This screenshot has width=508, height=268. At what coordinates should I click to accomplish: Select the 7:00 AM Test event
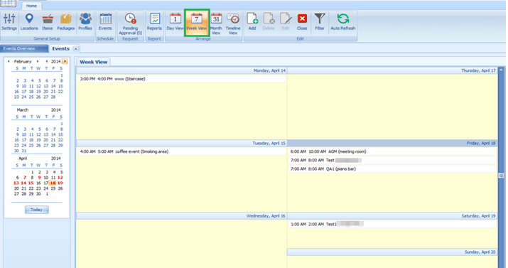pos(392,160)
